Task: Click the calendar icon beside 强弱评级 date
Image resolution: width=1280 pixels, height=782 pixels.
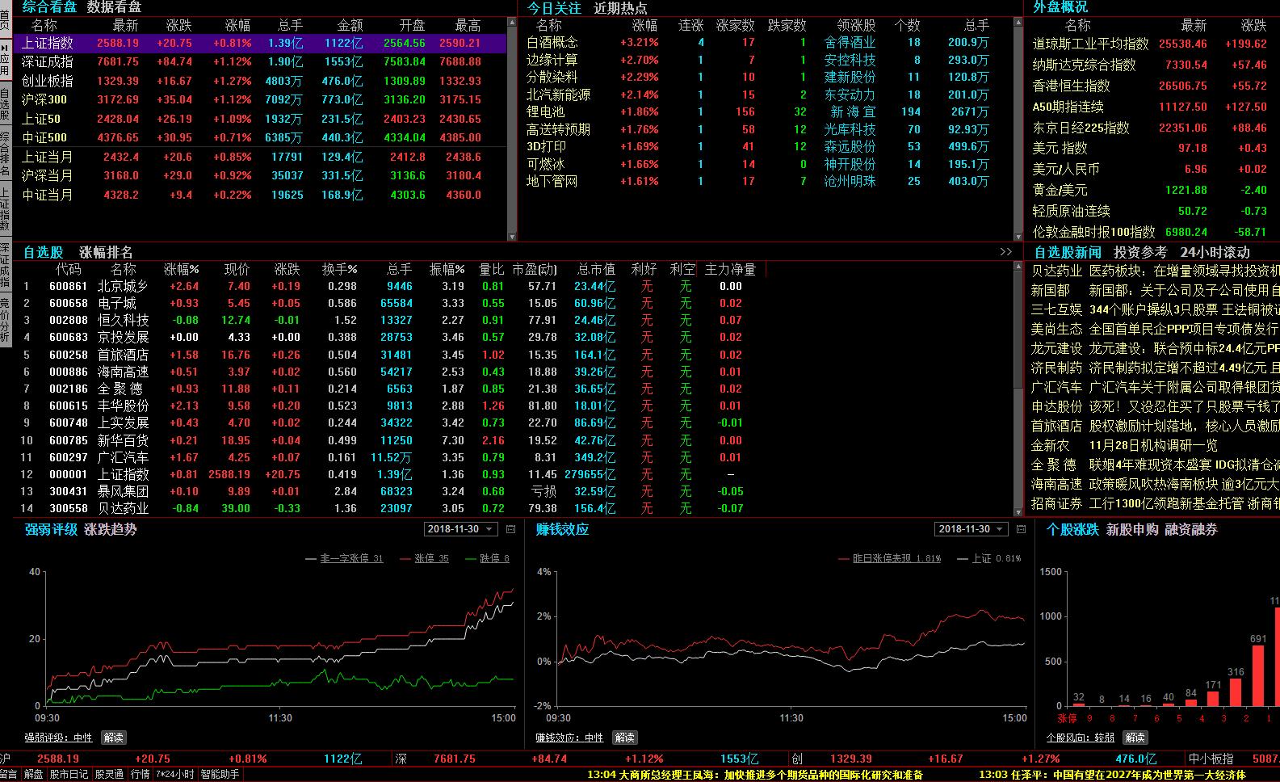Action: (510, 529)
